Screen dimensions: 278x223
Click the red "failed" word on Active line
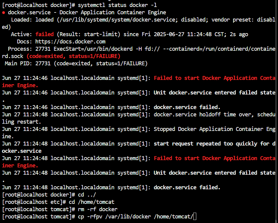[44, 34]
